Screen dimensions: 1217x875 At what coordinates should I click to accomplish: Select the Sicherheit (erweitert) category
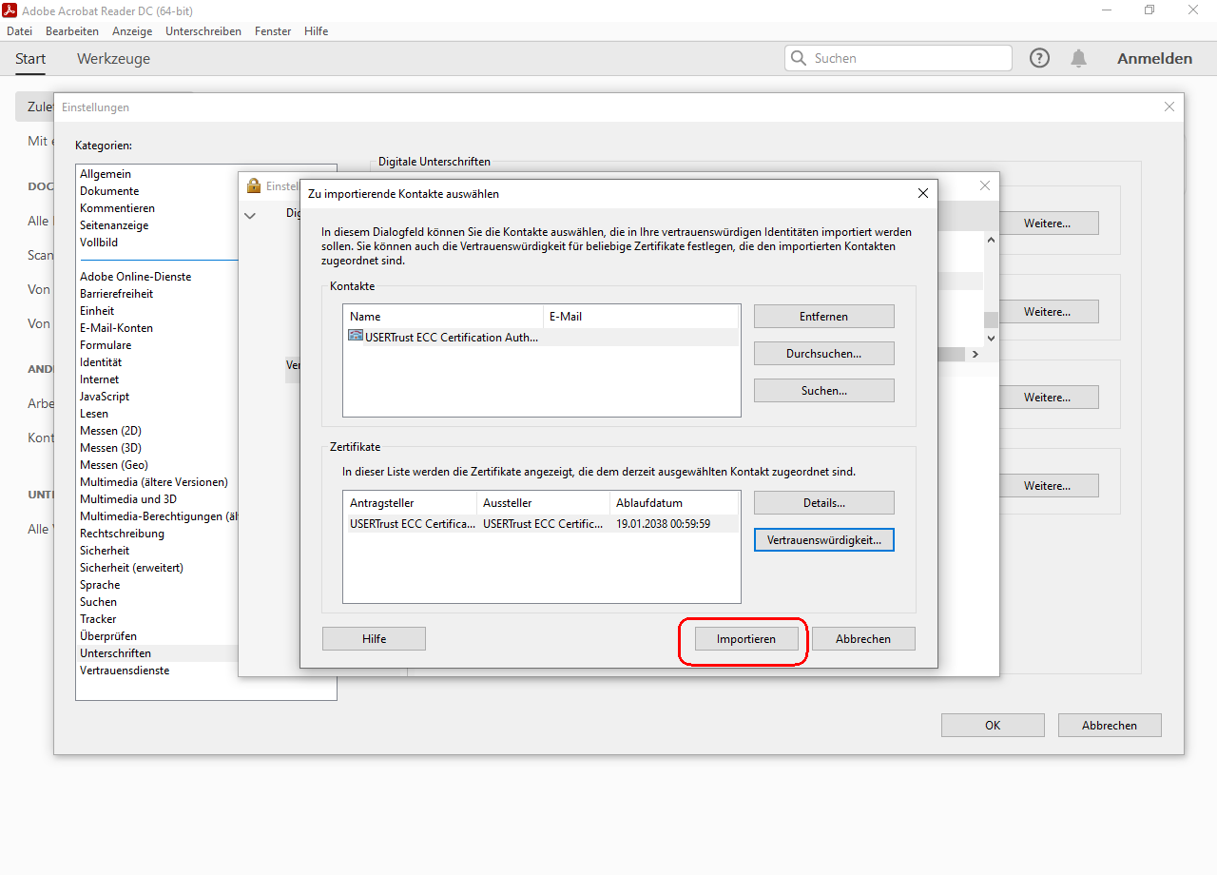point(131,568)
